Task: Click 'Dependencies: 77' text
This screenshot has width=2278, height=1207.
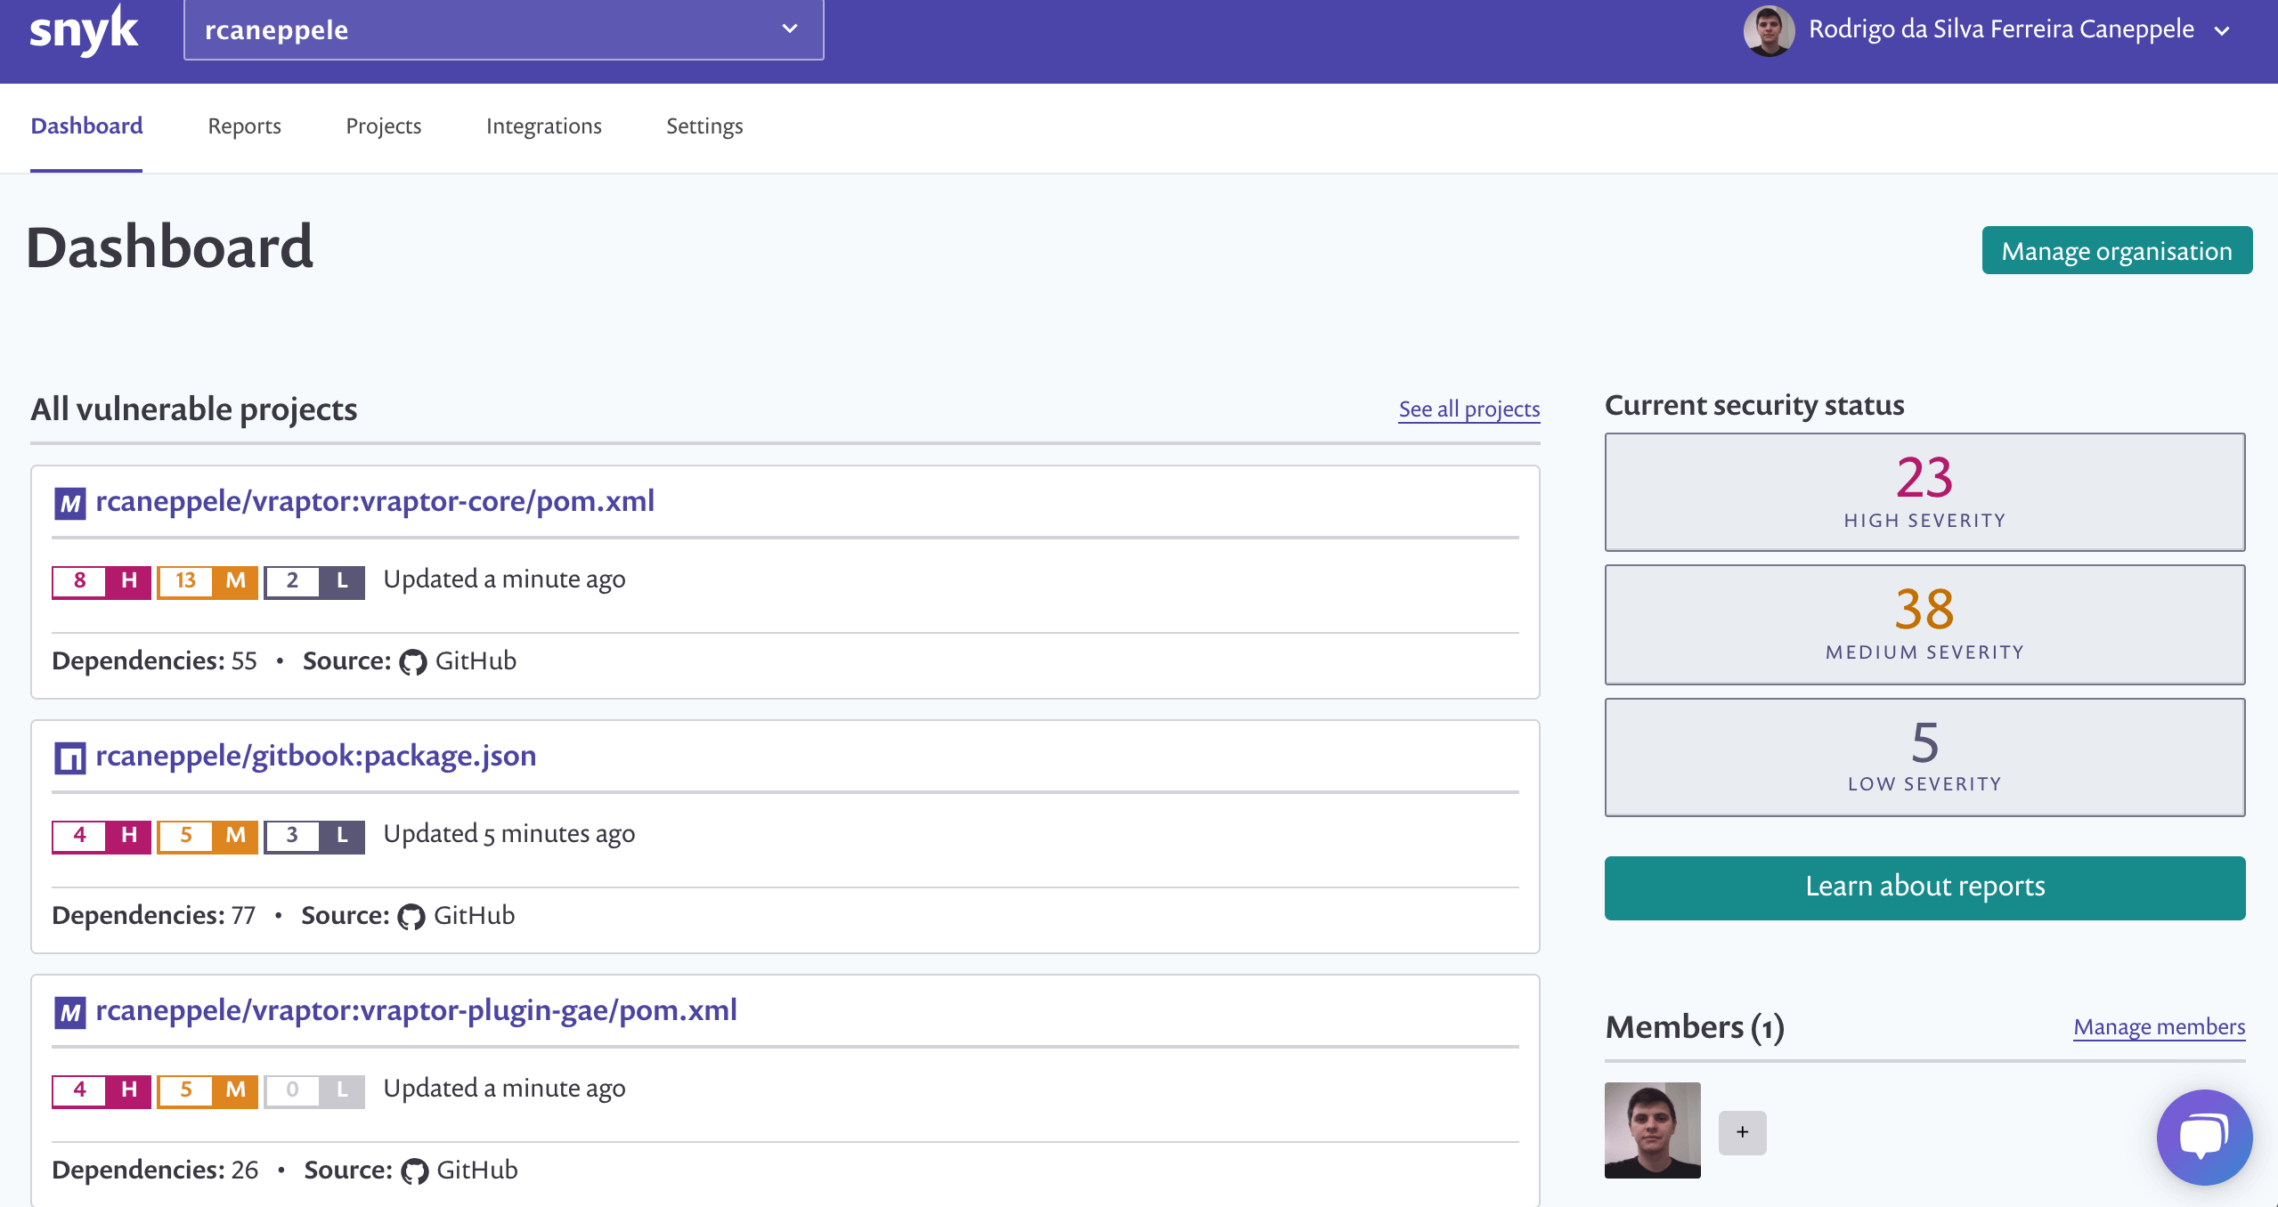Action: pos(153,915)
